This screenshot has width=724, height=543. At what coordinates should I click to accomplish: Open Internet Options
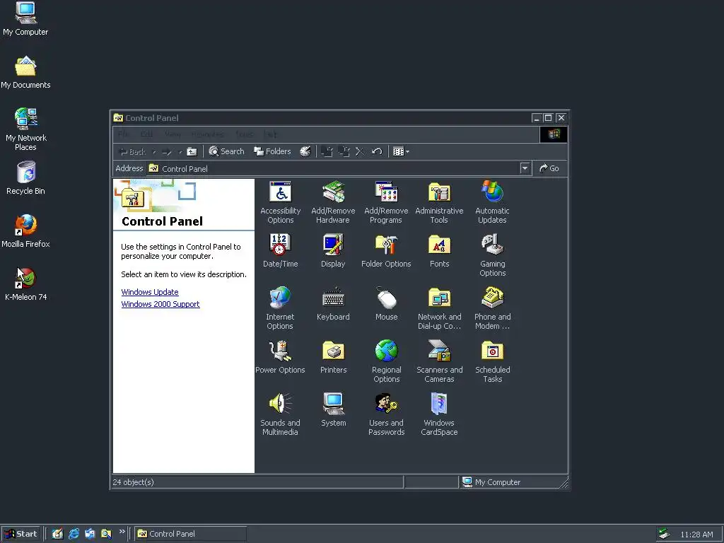tap(280, 308)
